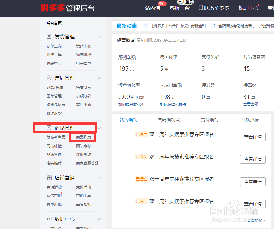Click the 99+ badge on 站内信

[x=162, y=4]
